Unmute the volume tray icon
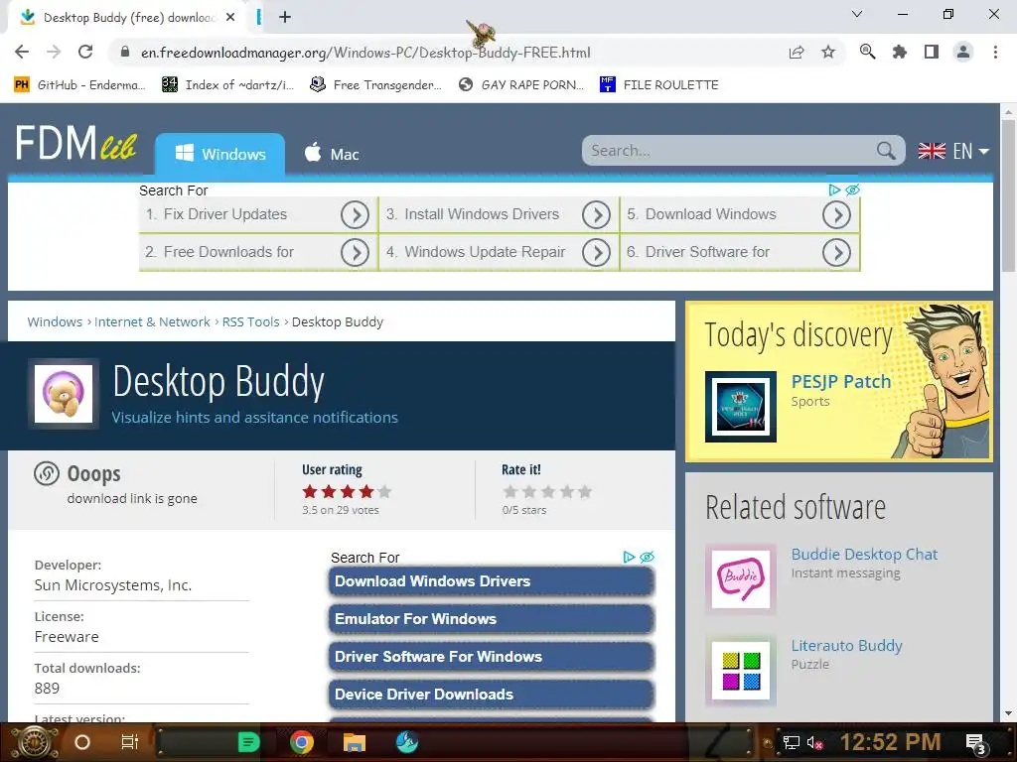The image size is (1017, 762). pyautogui.click(x=814, y=742)
